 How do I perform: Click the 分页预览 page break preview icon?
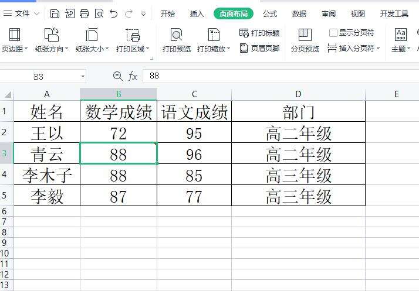(x=305, y=35)
